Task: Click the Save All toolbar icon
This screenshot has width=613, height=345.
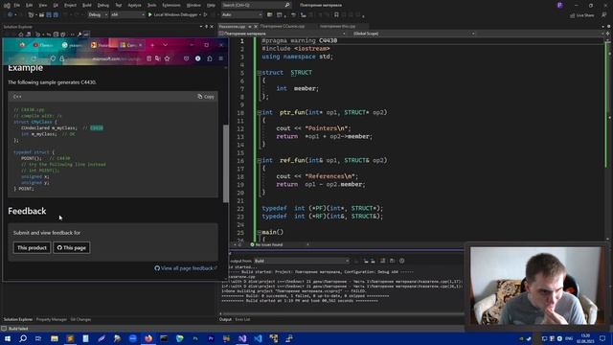Action: (56, 15)
